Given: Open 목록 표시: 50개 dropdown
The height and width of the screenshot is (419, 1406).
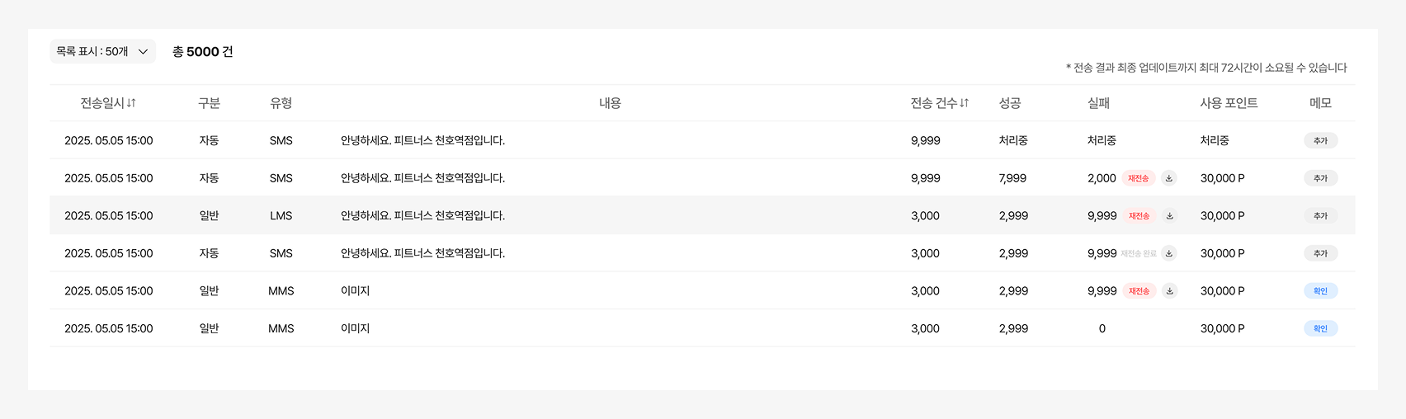Looking at the screenshot, I should 103,51.
